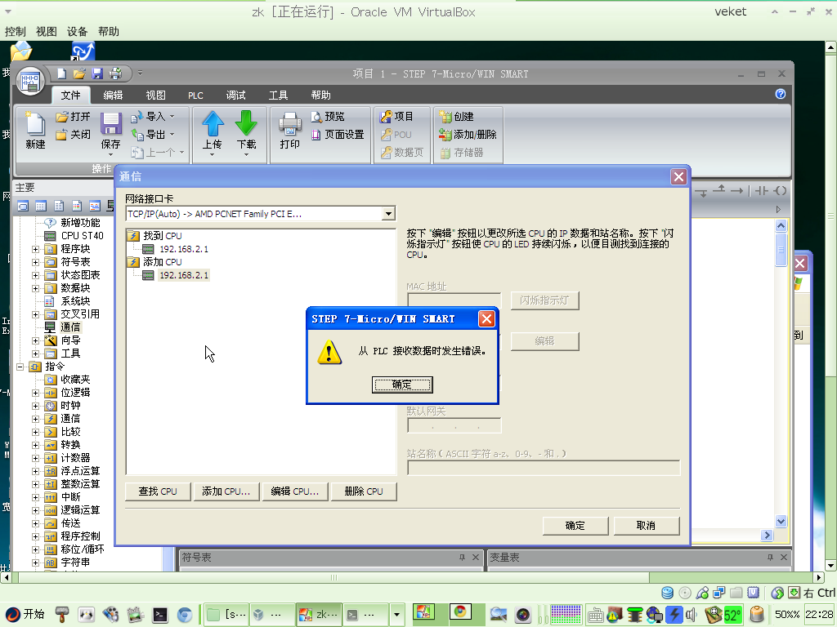Click the quick access print icon

point(115,73)
